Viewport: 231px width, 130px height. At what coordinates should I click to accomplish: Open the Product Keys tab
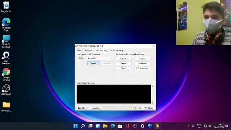point(102,51)
